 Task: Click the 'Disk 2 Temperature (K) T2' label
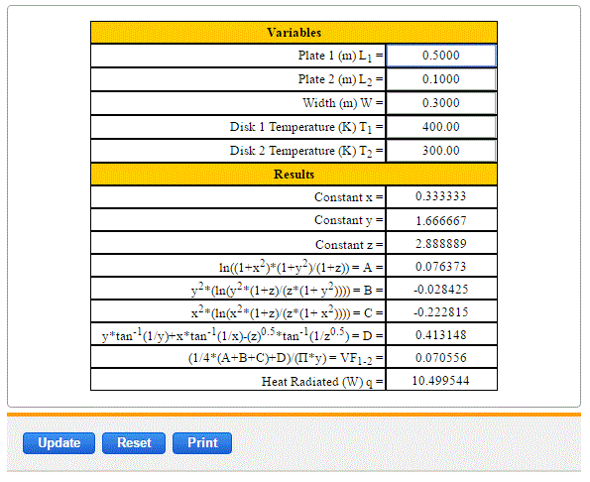click(x=306, y=152)
